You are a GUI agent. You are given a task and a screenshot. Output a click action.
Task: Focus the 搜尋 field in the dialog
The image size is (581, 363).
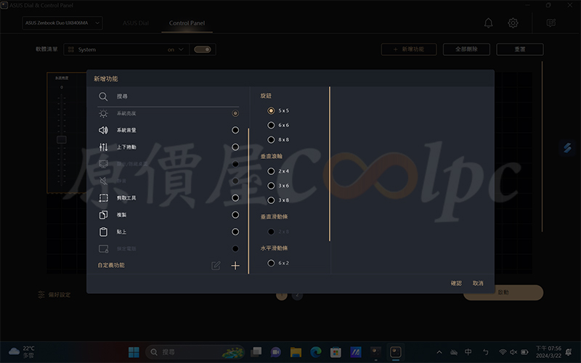[168, 97]
